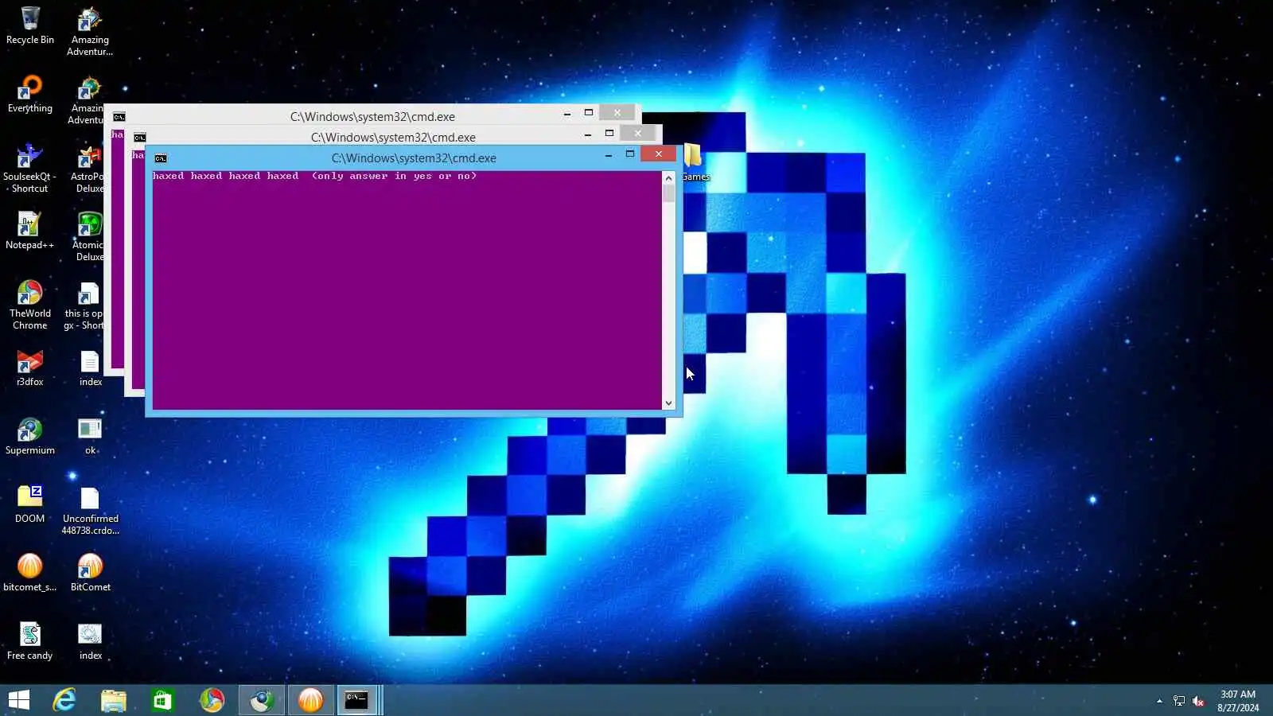
Task: Maximize the middle cmd.exe window
Action: 609,134
